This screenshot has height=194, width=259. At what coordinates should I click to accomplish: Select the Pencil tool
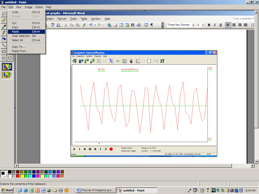click(4, 32)
